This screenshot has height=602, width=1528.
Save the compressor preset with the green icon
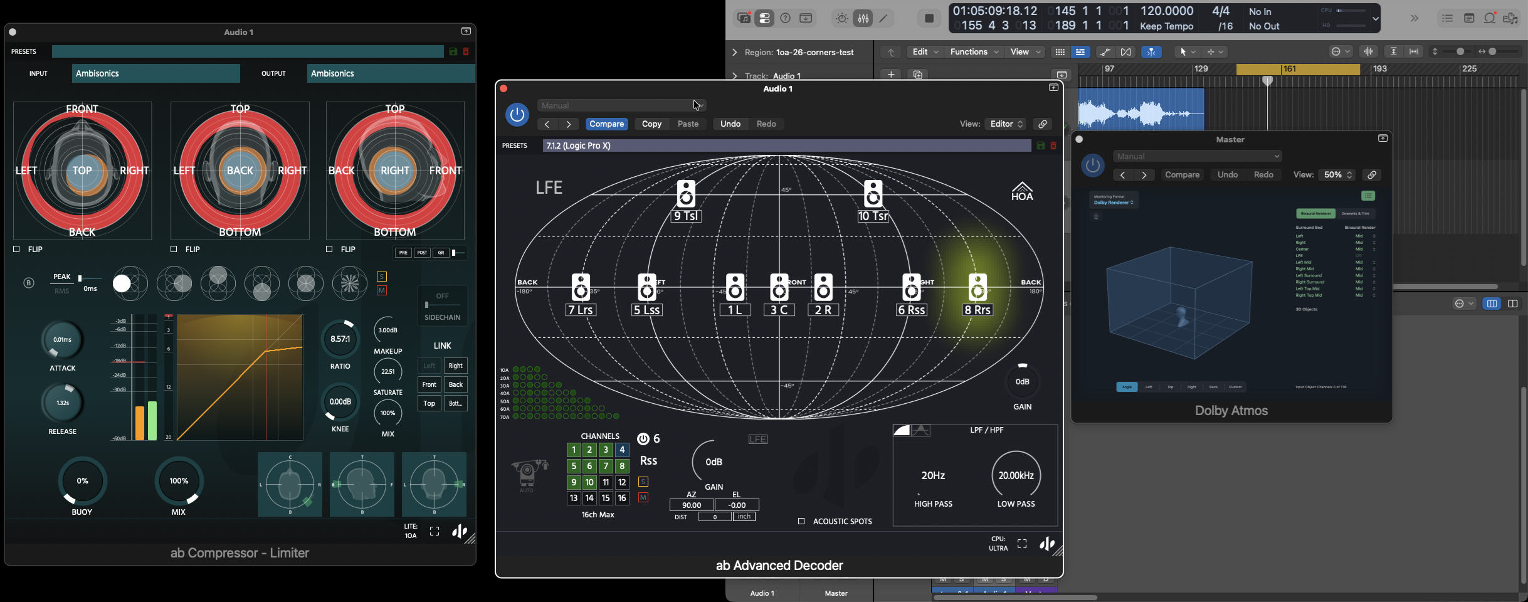click(x=453, y=51)
